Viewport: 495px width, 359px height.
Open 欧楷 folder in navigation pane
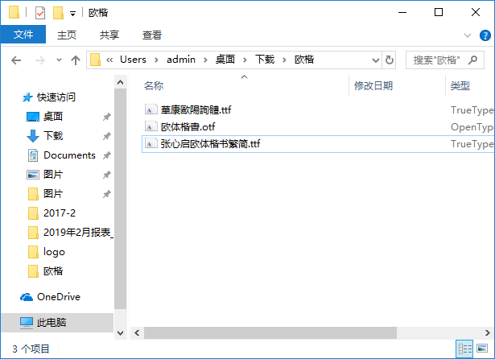(53, 271)
